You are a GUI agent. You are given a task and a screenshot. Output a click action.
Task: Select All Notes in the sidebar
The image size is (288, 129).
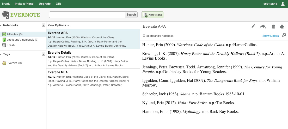23,34
